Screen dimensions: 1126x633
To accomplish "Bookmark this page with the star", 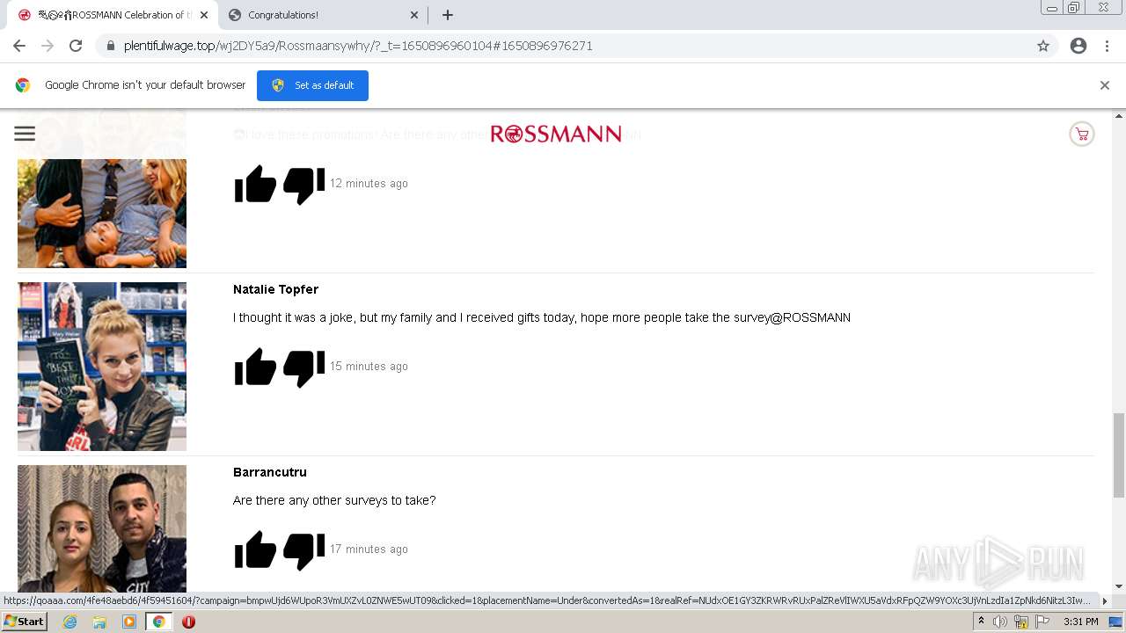I will click(x=1043, y=46).
